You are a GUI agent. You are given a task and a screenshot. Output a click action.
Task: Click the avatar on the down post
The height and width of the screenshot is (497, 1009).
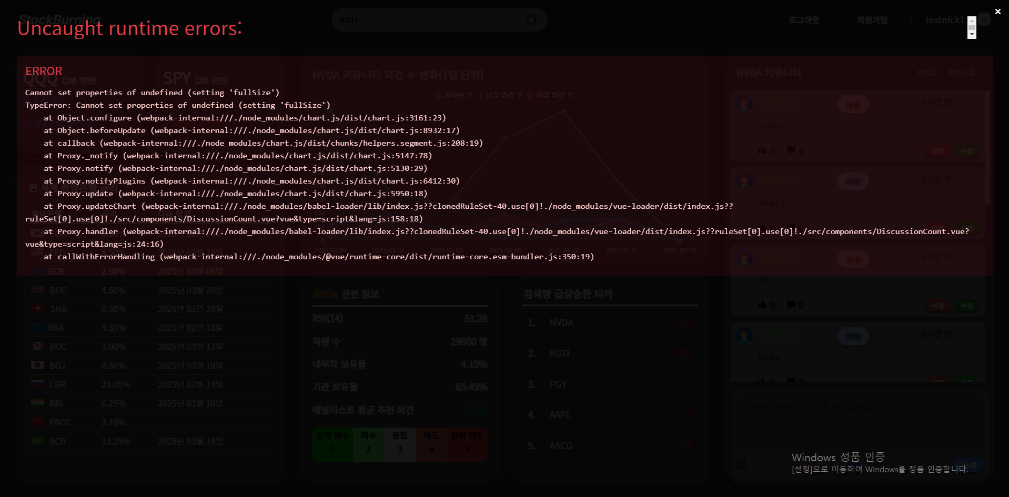click(744, 336)
